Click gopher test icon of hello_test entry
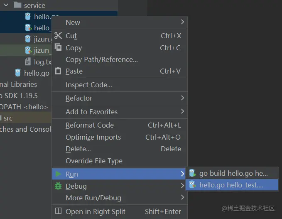282x219 pixels. [192, 185]
